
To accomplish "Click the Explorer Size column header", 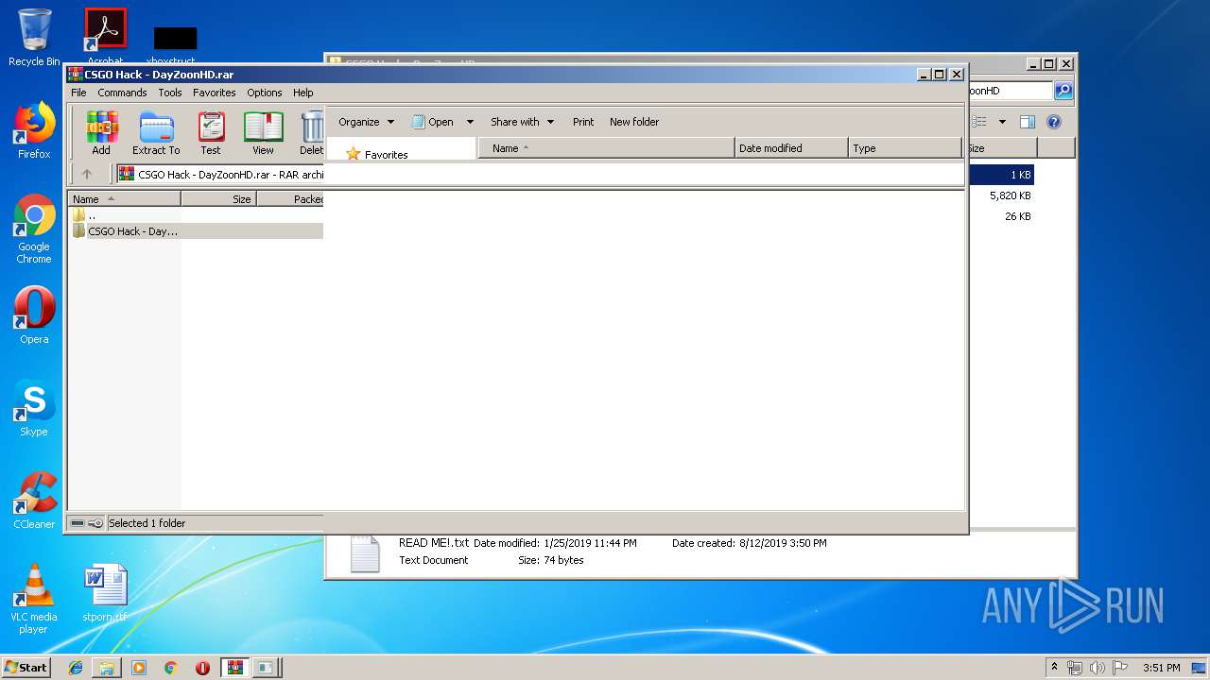I will point(1002,148).
